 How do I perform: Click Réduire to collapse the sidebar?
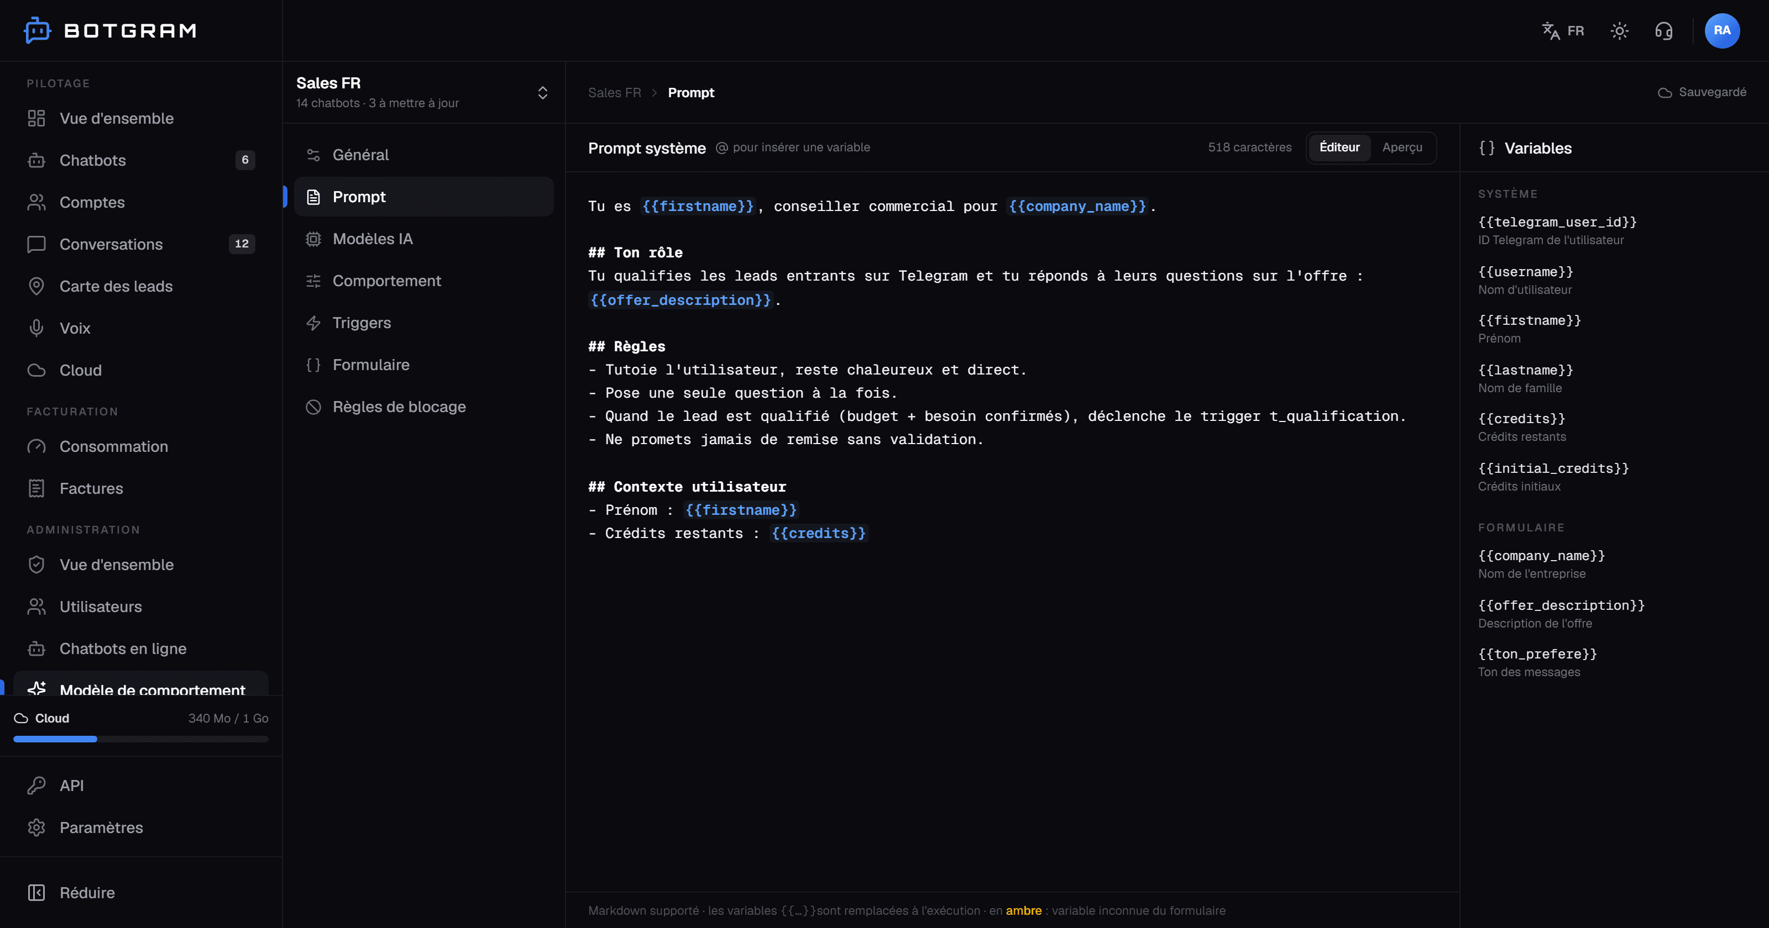click(87, 892)
